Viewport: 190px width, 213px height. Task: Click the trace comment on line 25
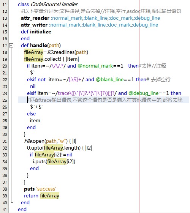[x=104, y=100]
